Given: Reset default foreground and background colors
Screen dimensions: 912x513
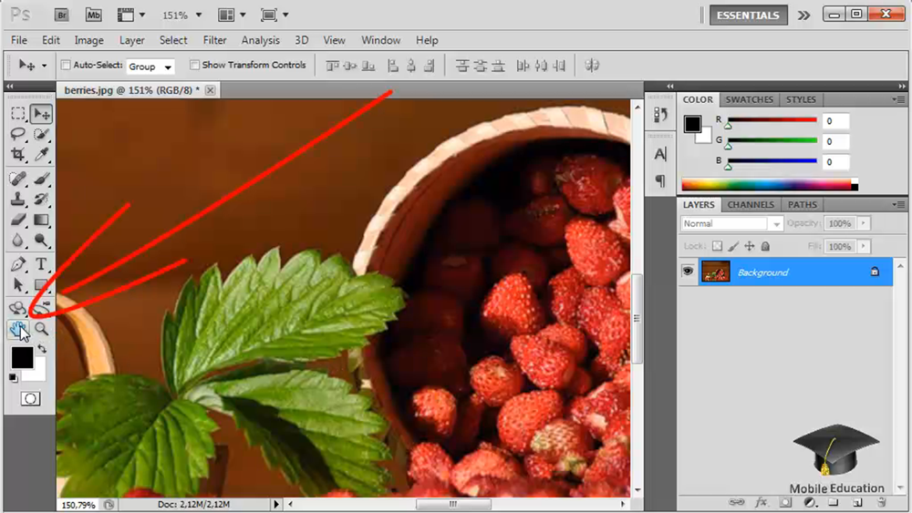Looking at the screenshot, I should coord(13,378).
